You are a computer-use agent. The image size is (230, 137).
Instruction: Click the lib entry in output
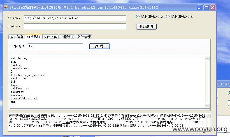pyautogui.click(x=13, y=82)
